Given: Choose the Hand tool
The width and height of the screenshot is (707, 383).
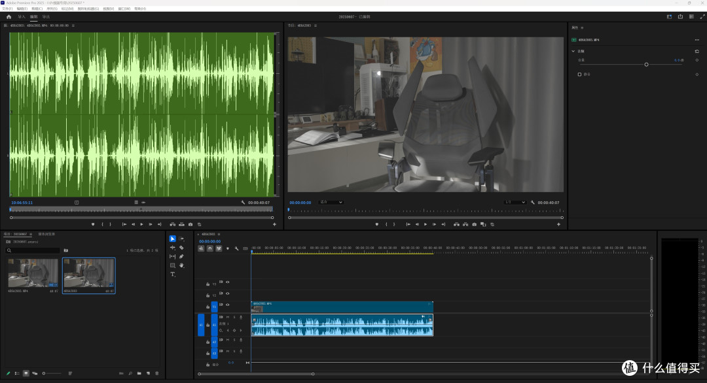Looking at the screenshot, I should tap(181, 265).
